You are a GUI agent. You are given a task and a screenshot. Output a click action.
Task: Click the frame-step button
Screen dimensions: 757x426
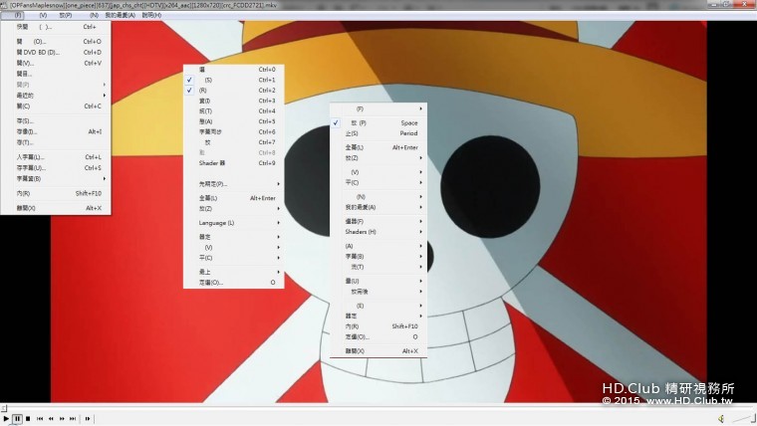coord(88,419)
